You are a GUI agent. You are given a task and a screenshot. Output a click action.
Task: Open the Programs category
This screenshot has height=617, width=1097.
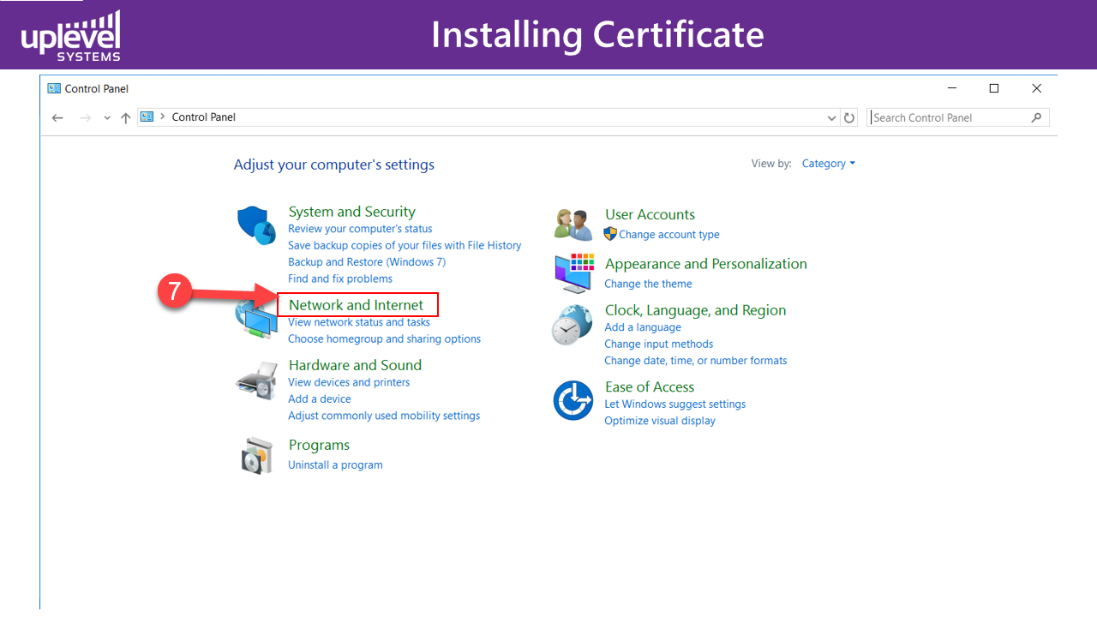[319, 445]
